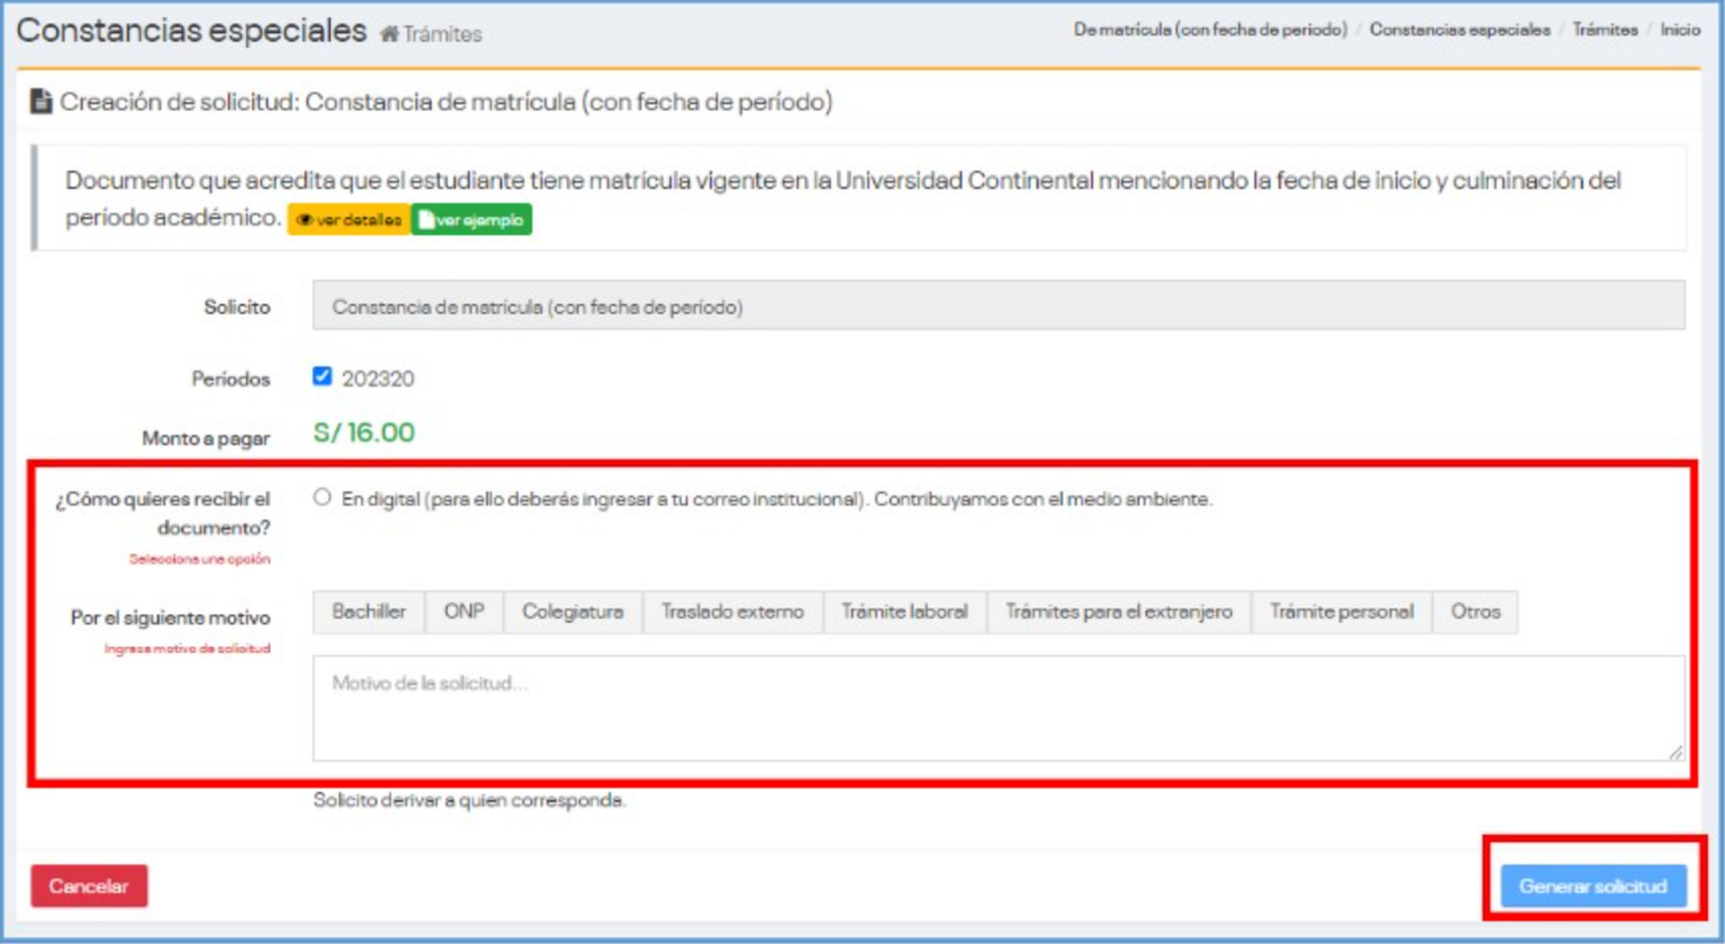Click inside the 'Motivo de la solicitud' textarea
The image size is (1725, 944).
tap(997, 709)
